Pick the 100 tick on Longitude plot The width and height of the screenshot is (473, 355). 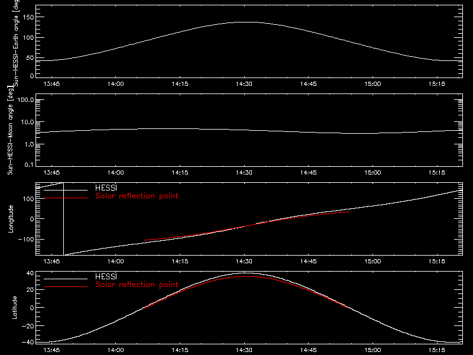(28, 199)
